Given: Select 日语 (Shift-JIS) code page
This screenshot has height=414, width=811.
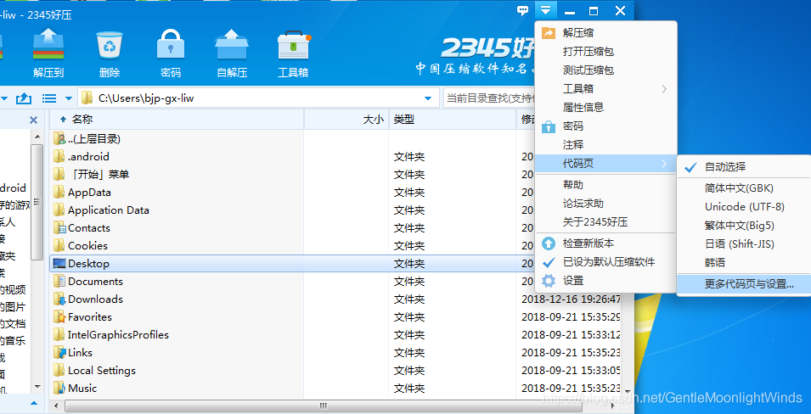Looking at the screenshot, I should coord(744,244).
